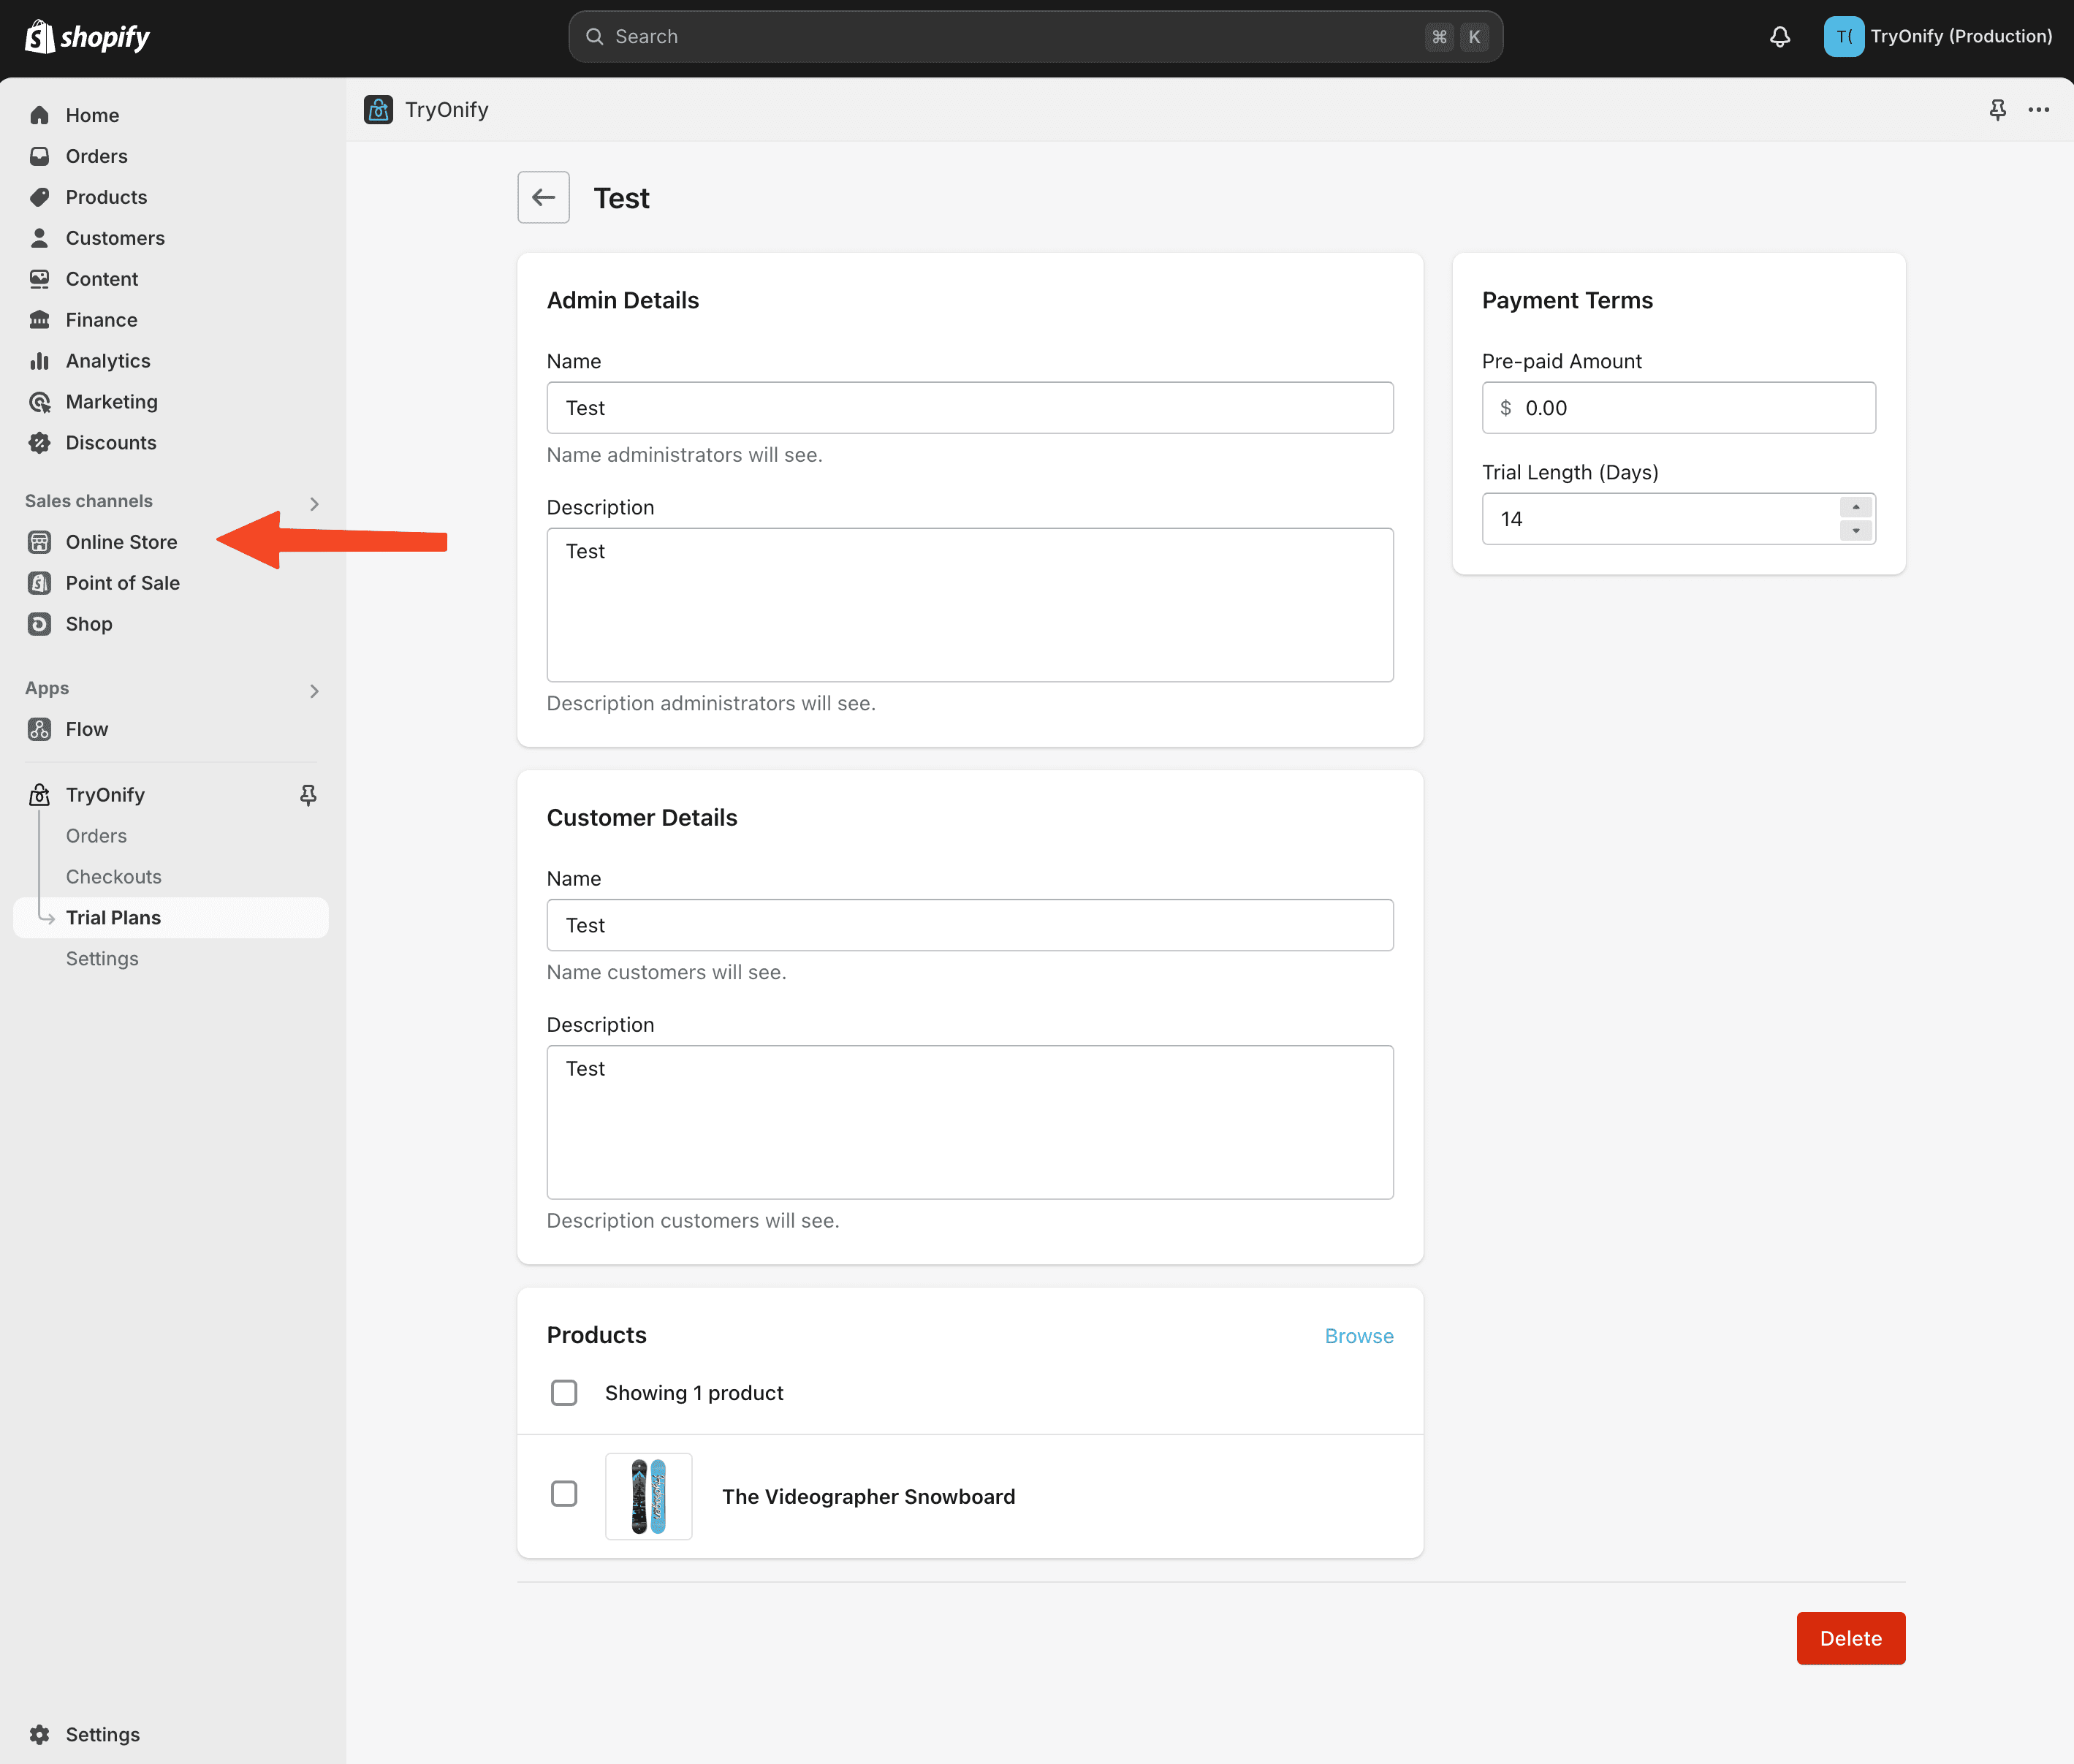
Task: Click the Discounts badge icon
Action: coord(39,443)
